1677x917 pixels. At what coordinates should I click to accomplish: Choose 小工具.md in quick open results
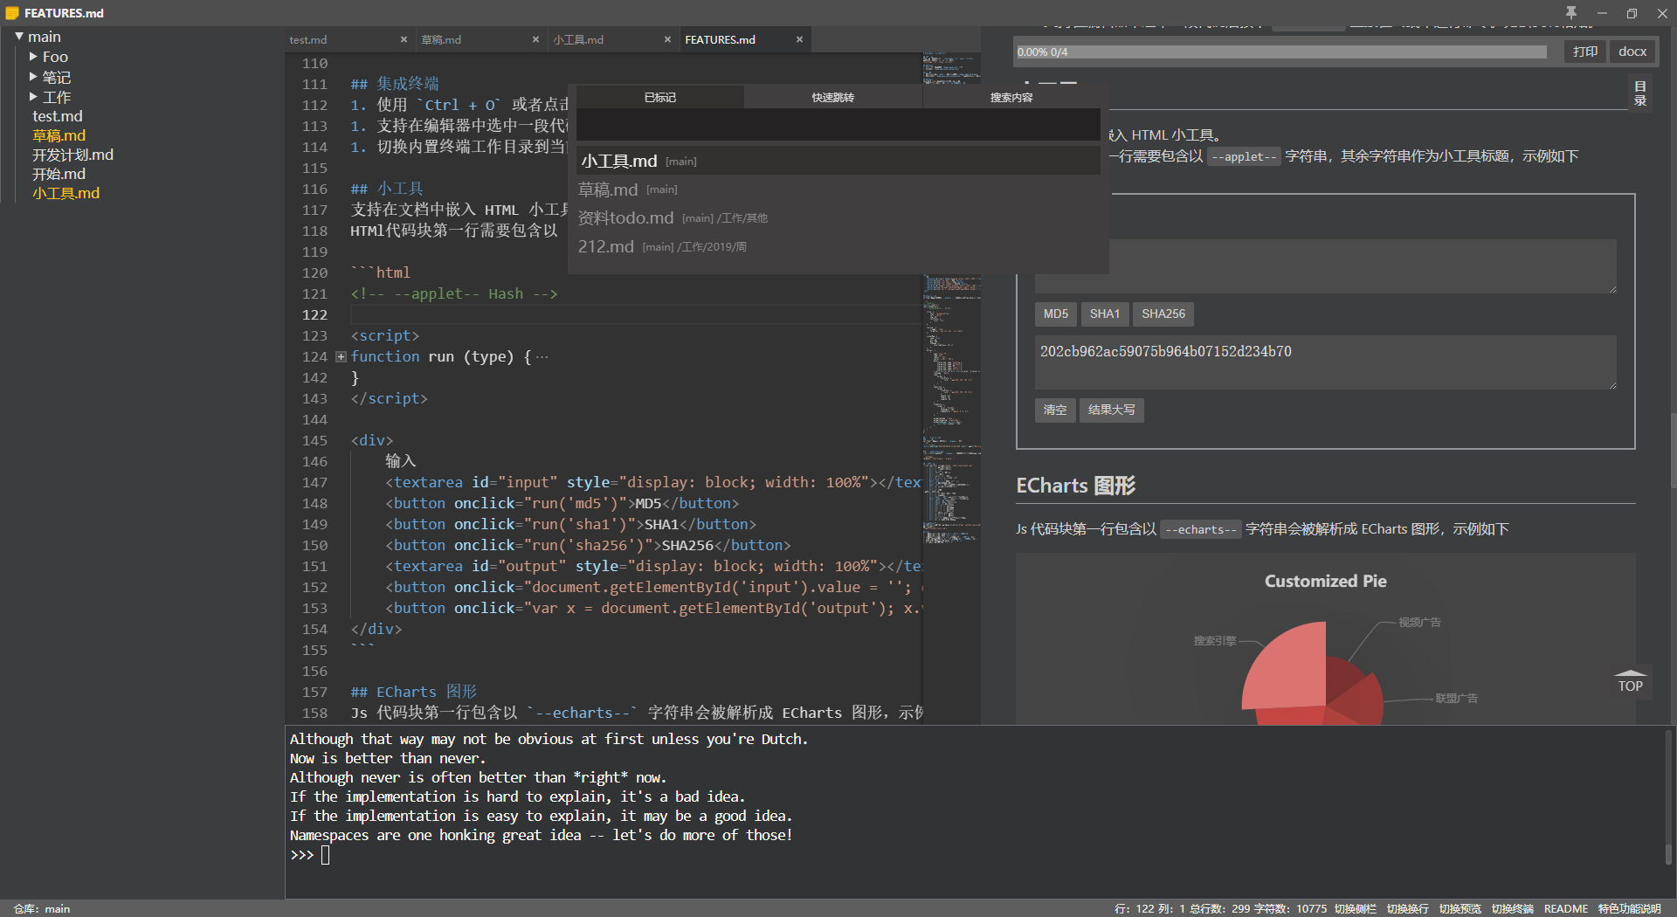pos(838,161)
